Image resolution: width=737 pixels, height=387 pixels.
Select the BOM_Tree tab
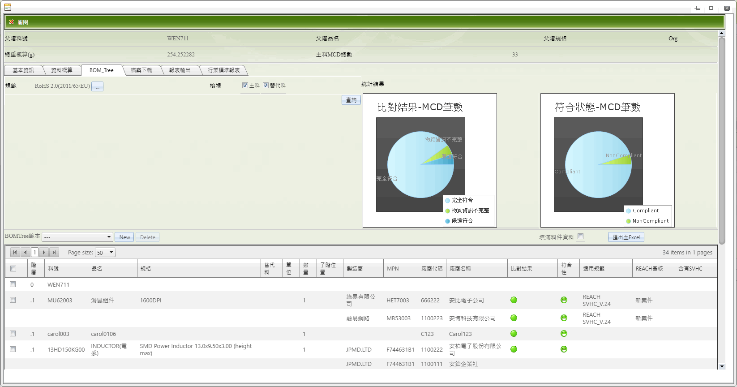pyautogui.click(x=102, y=70)
